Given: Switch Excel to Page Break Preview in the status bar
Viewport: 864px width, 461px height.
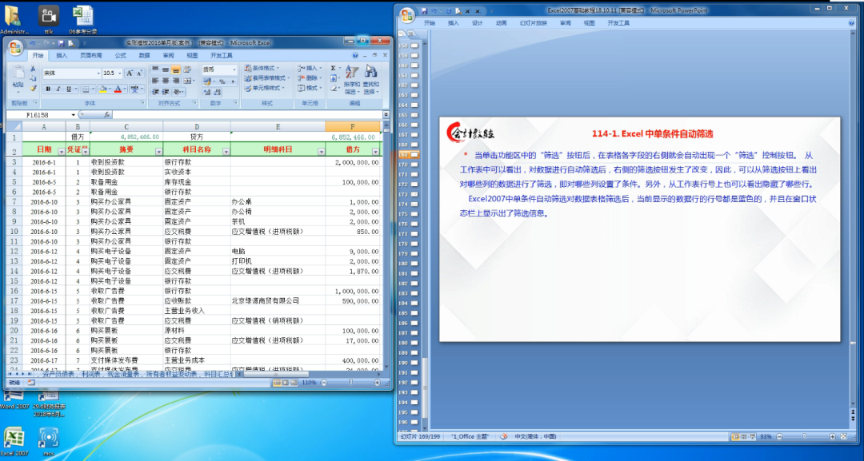Looking at the screenshot, I should pos(294,383).
